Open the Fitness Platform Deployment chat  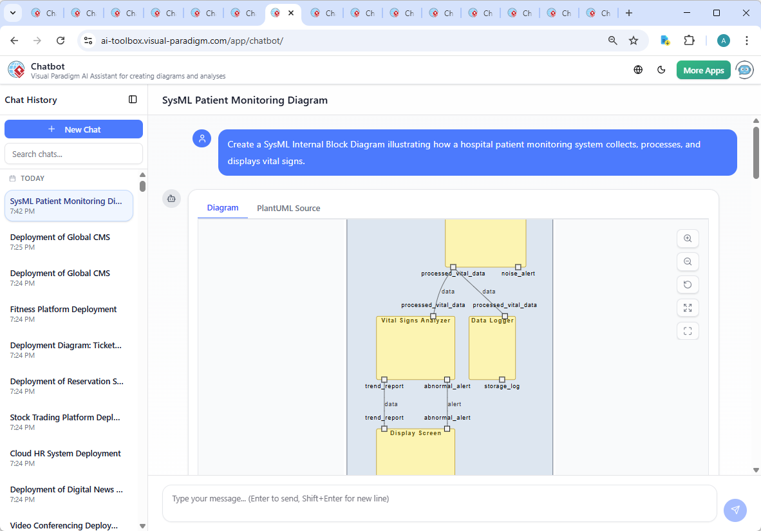click(64, 310)
